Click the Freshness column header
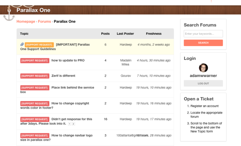 154,34
